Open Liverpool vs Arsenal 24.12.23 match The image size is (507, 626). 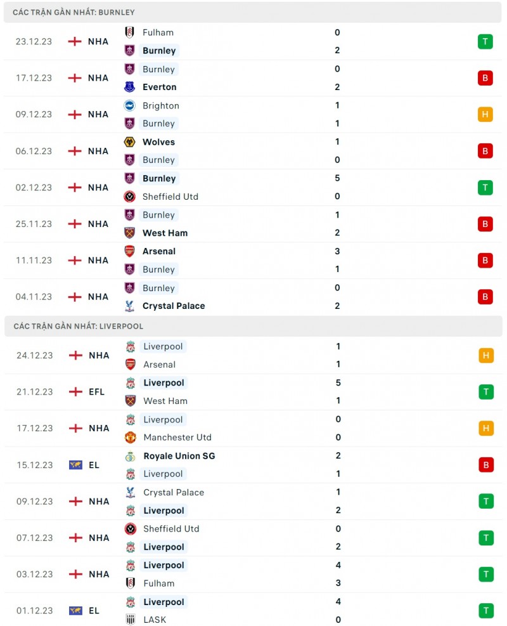(253, 356)
